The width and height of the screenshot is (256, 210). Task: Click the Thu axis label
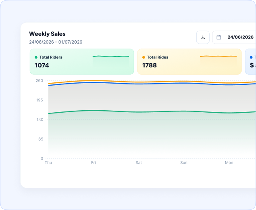(48, 163)
